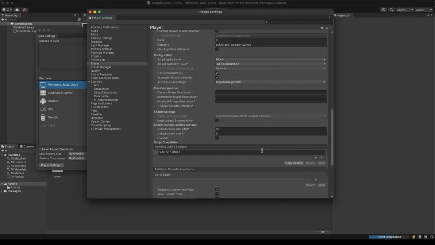Open Player settings three-dot menu
Image resolution: width=435 pixels, height=245 pixels.
pos(331,28)
